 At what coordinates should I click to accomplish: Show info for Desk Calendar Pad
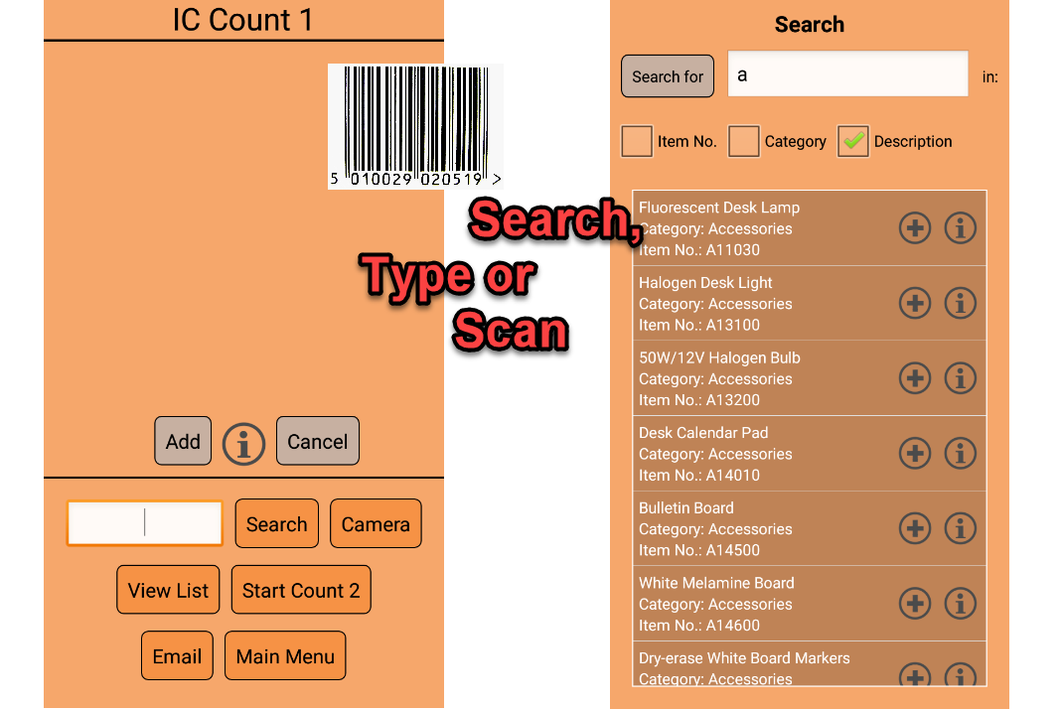960,453
